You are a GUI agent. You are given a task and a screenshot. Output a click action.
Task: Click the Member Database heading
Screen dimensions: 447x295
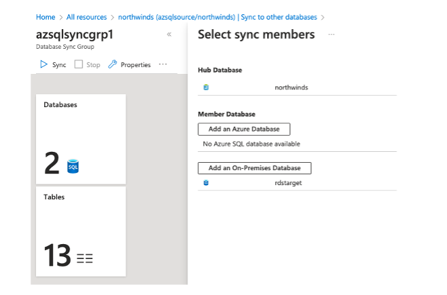pyautogui.click(x=227, y=114)
